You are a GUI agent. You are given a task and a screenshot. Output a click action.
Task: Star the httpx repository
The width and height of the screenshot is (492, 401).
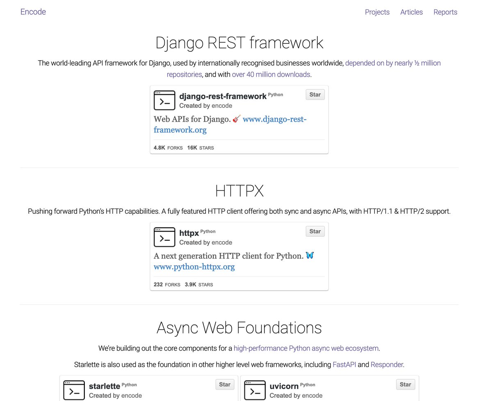point(315,231)
